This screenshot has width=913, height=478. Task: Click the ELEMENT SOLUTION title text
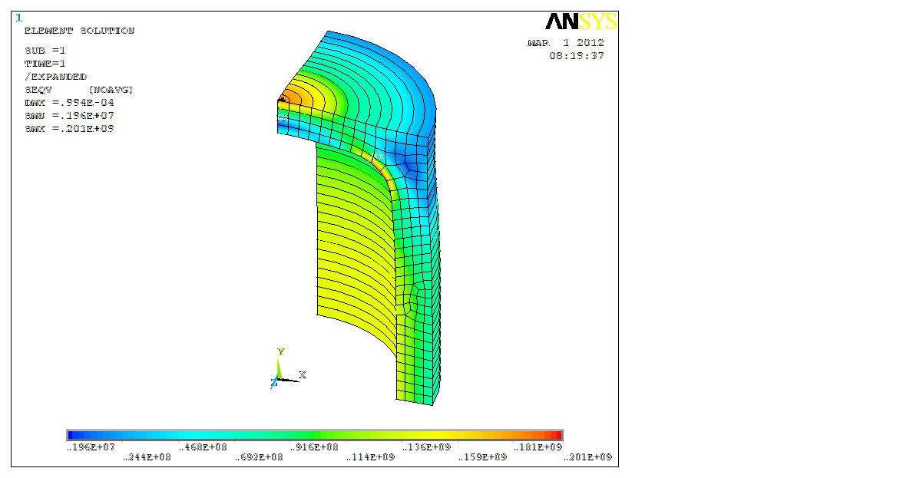[x=79, y=31]
